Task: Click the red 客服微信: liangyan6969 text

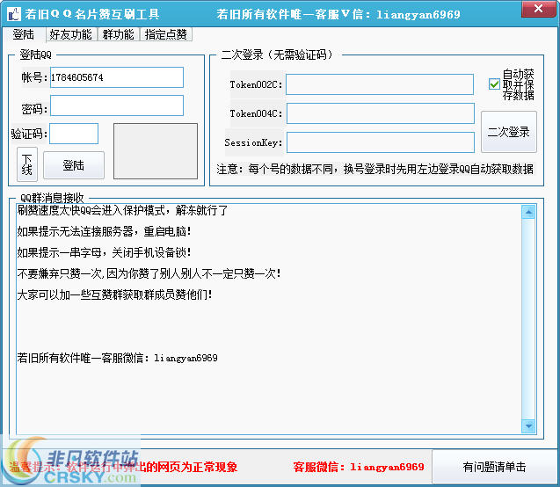Action: (x=359, y=467)
